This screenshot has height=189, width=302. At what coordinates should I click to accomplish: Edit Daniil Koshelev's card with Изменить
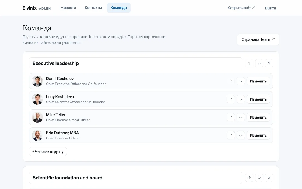258,81
